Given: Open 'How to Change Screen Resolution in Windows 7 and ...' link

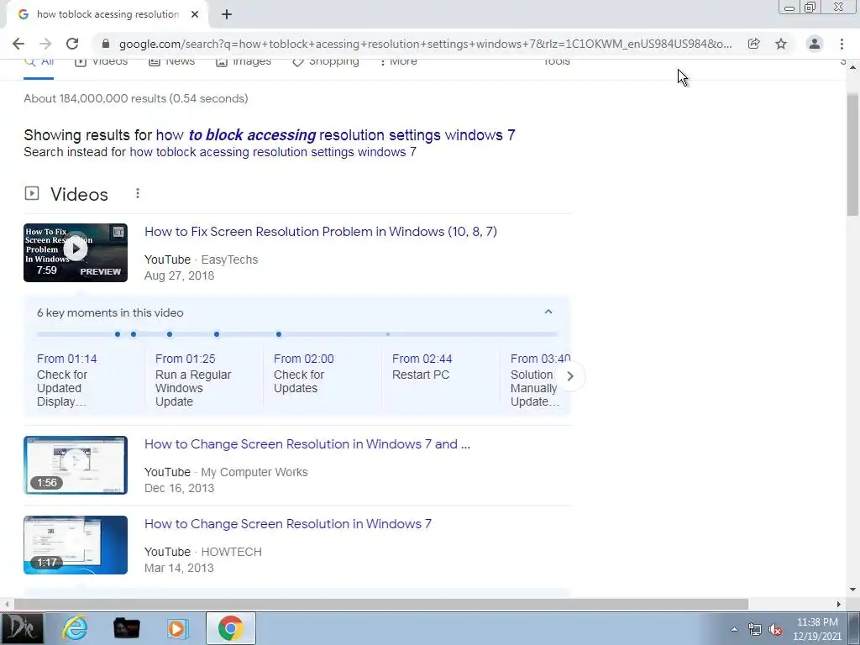Looking at the screenshot, I should coord(307,443).
